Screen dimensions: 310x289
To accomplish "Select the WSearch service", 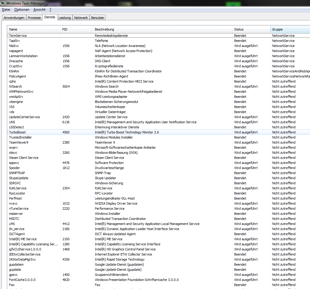I will click(x=159, y=87).
